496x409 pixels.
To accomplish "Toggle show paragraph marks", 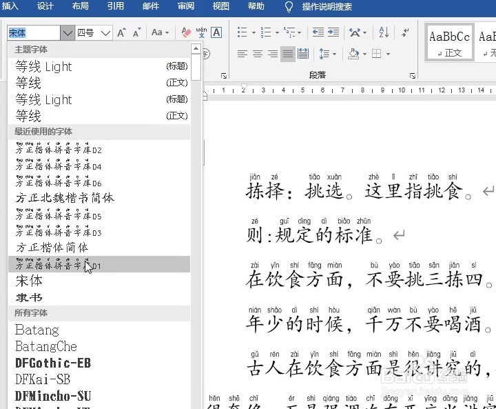I will click(405, 32).
